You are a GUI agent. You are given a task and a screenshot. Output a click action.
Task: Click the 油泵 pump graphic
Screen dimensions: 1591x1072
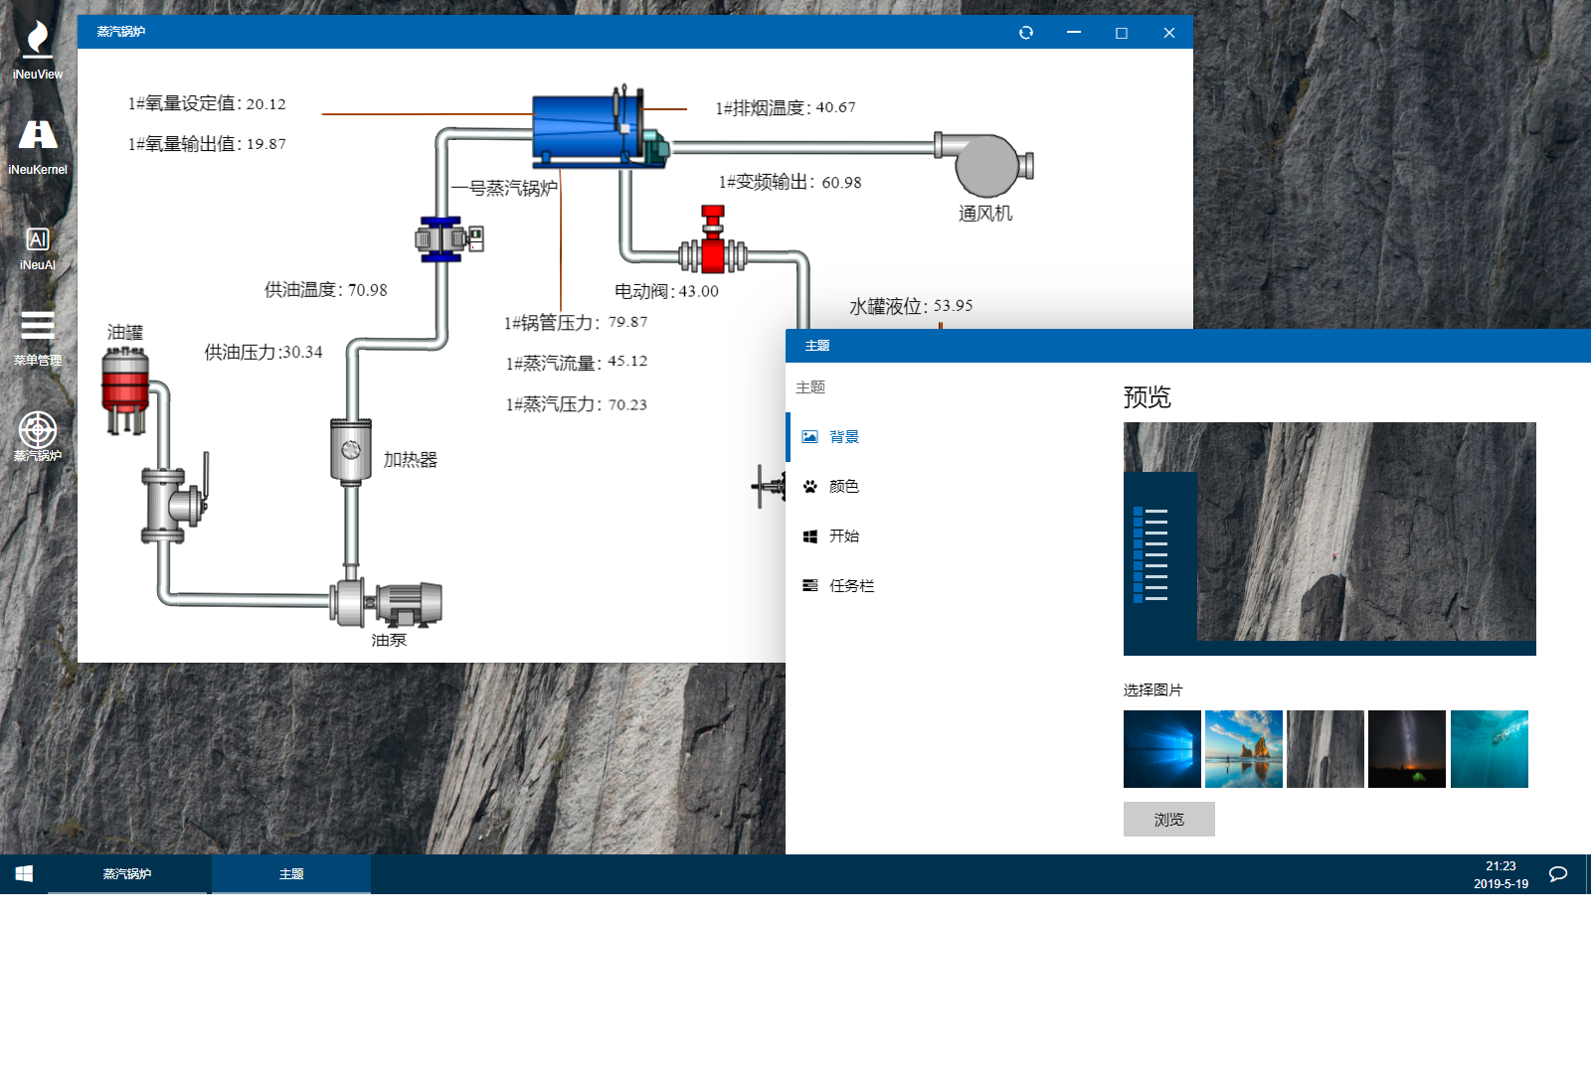(x=388, y=602)
